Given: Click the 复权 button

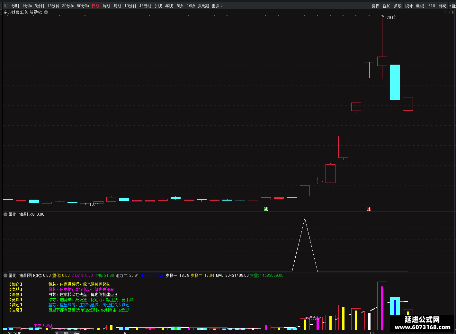Looking at the screenshot, I should click(x=375, y=6).
